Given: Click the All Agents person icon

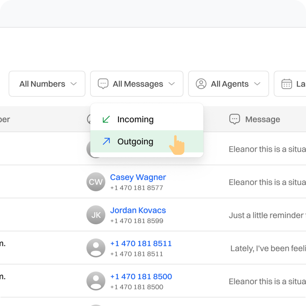Looking at the screenshot, I should 201,84.
